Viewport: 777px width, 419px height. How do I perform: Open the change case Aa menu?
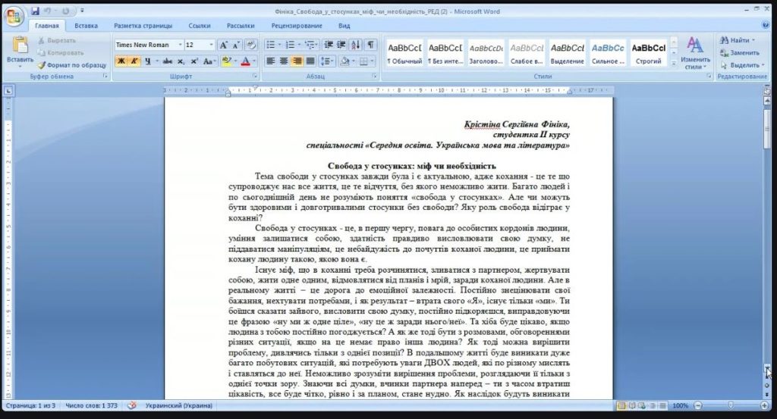point(209,61)
